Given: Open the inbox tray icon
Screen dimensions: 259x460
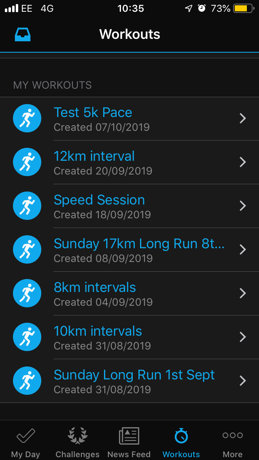Looking at the screenshot, I should tap(23, 34).
